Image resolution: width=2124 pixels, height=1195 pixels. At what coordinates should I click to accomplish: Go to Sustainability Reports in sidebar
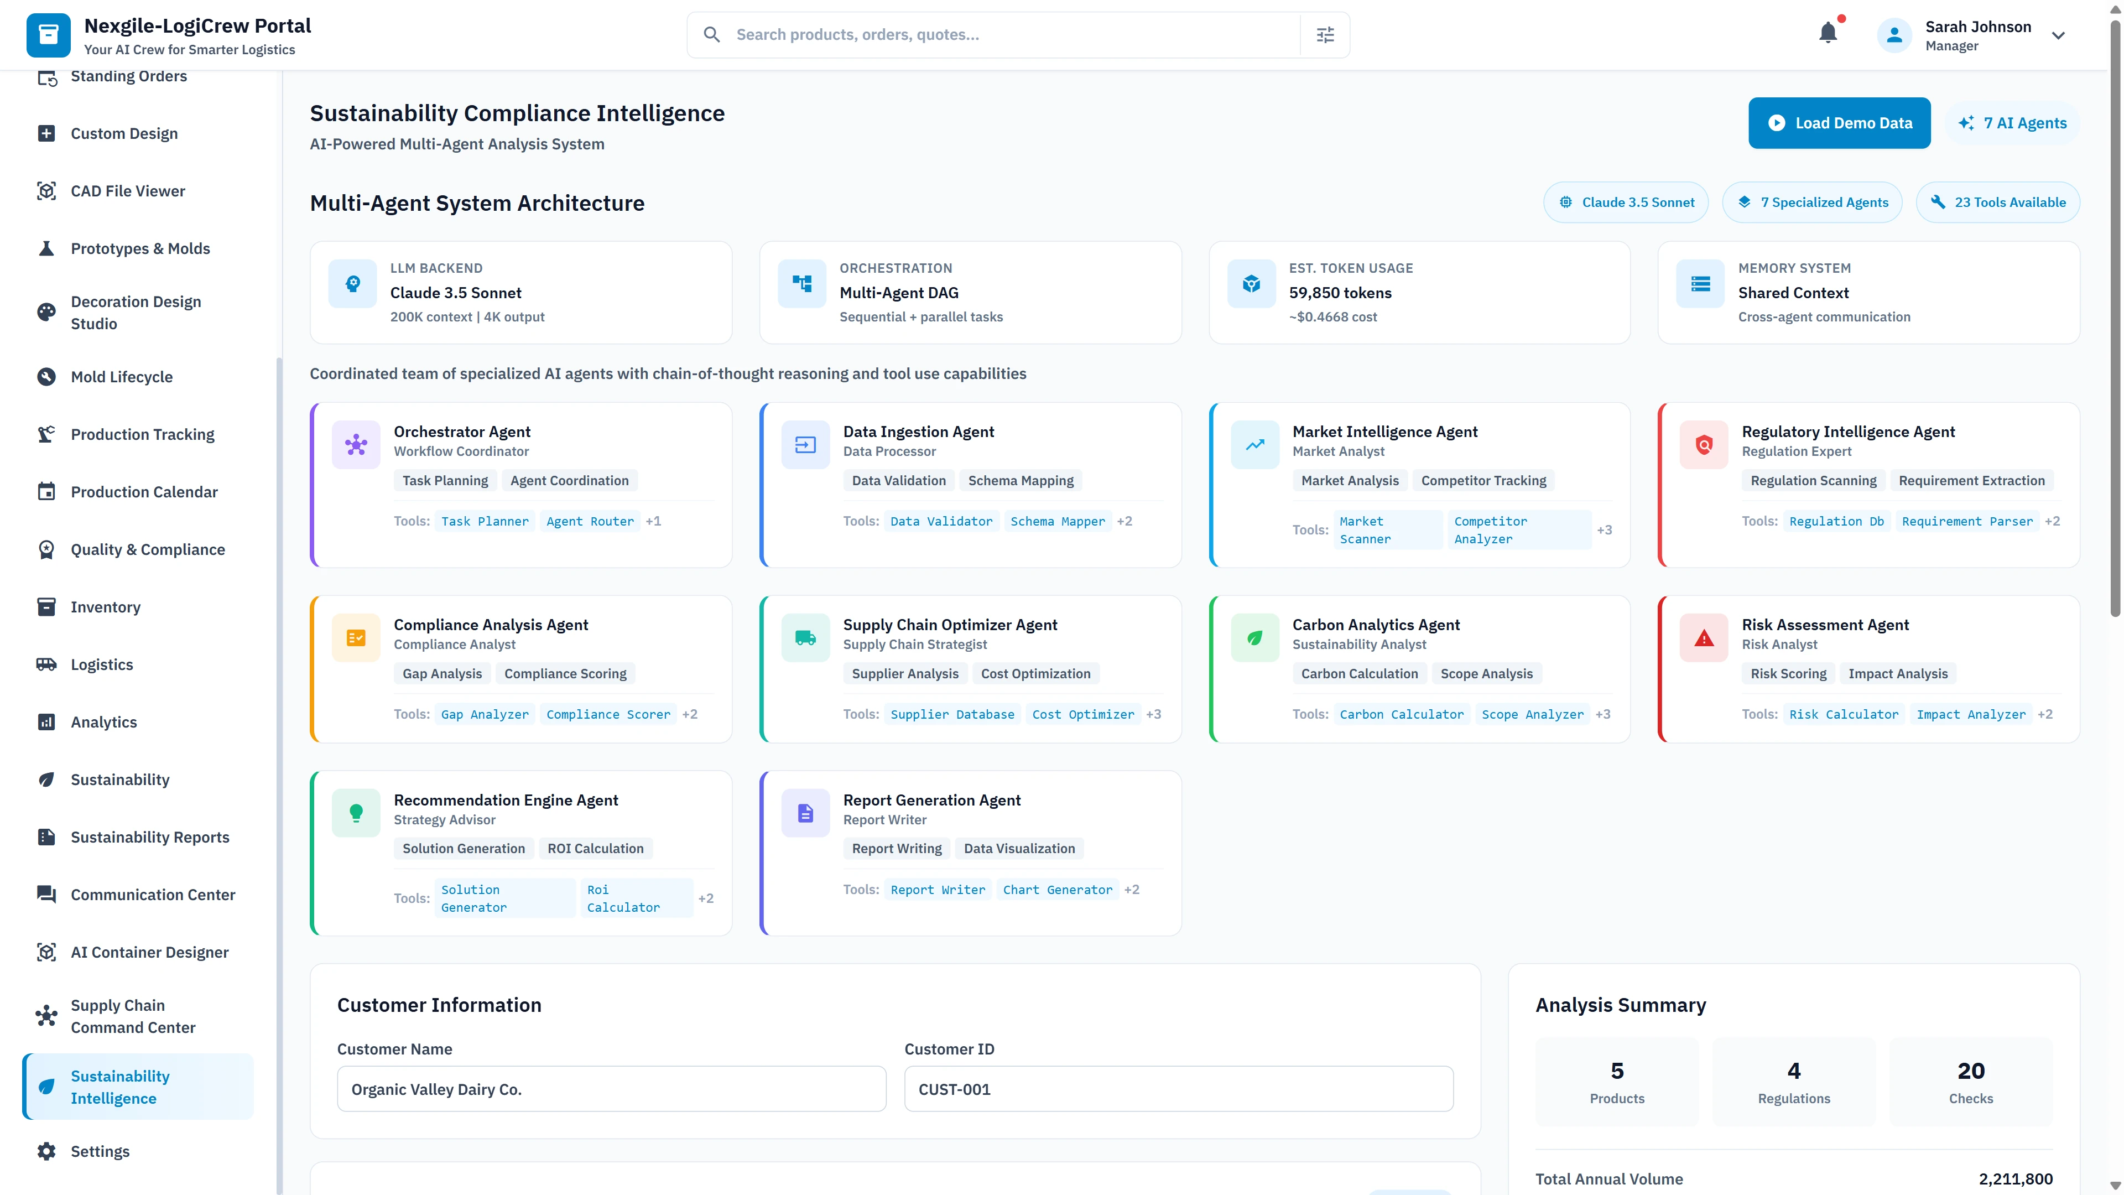click(149, 837)
